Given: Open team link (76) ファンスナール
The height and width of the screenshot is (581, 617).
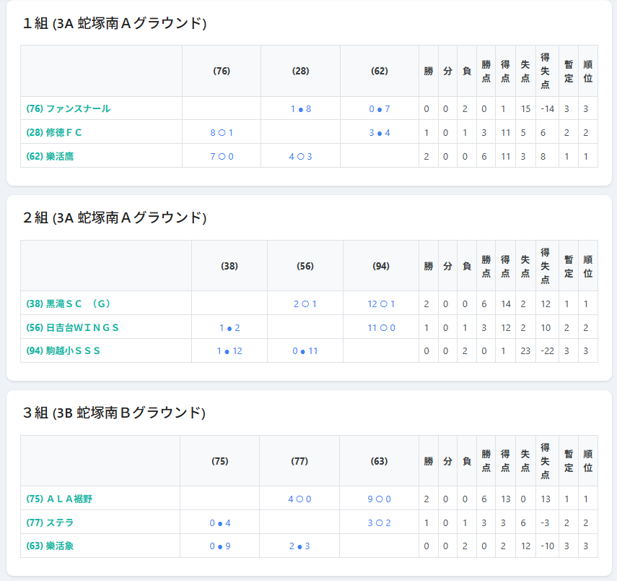Looking at the screenshot, I should point(68,108).
